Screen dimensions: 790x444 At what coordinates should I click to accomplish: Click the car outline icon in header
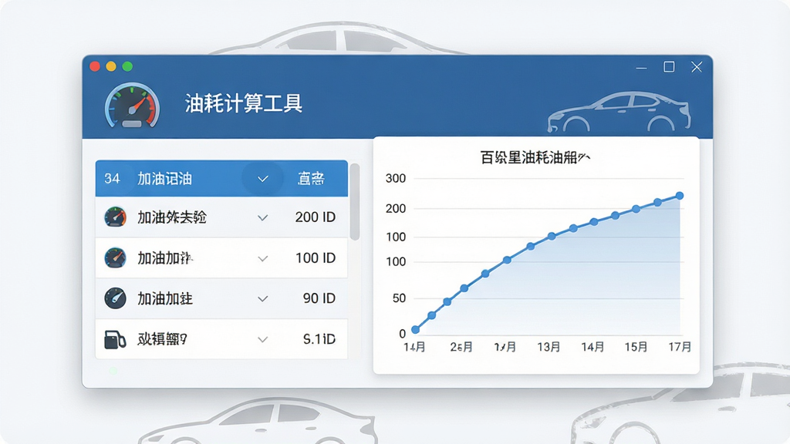click(x=620, y=112)
